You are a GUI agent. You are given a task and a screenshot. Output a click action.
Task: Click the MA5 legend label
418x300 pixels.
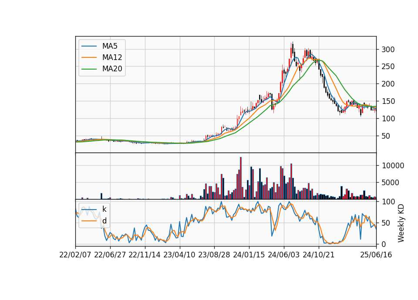tap(110, 46)
